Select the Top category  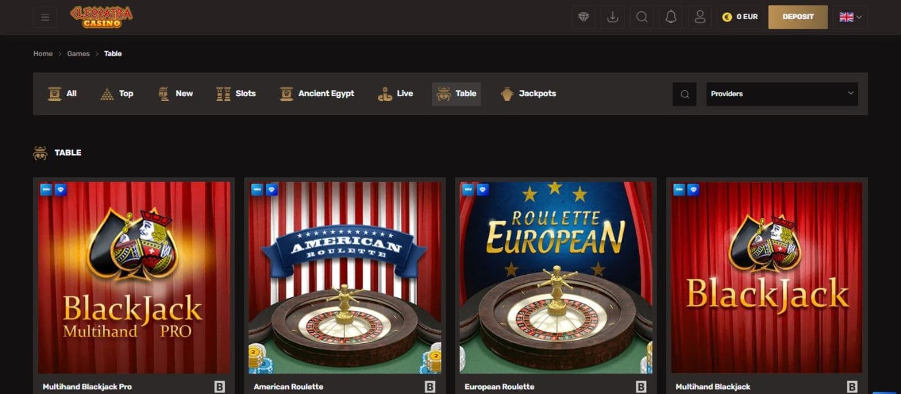pyautogui.click(x=117, y=93)
